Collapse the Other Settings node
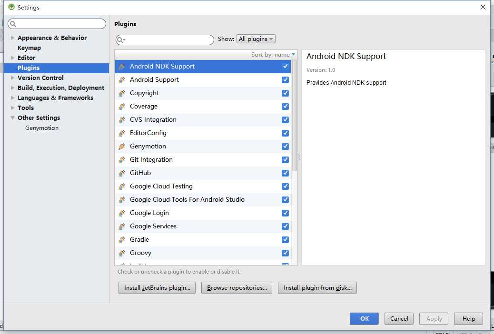Viewport: 494px width, 334px height. point(12,118)
